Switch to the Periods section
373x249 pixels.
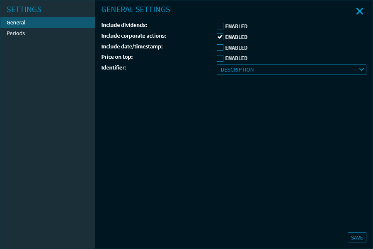(x=16, y=33)
